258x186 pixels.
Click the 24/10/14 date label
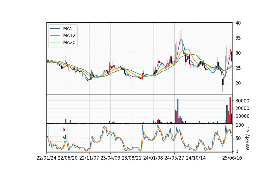(196, 158)
